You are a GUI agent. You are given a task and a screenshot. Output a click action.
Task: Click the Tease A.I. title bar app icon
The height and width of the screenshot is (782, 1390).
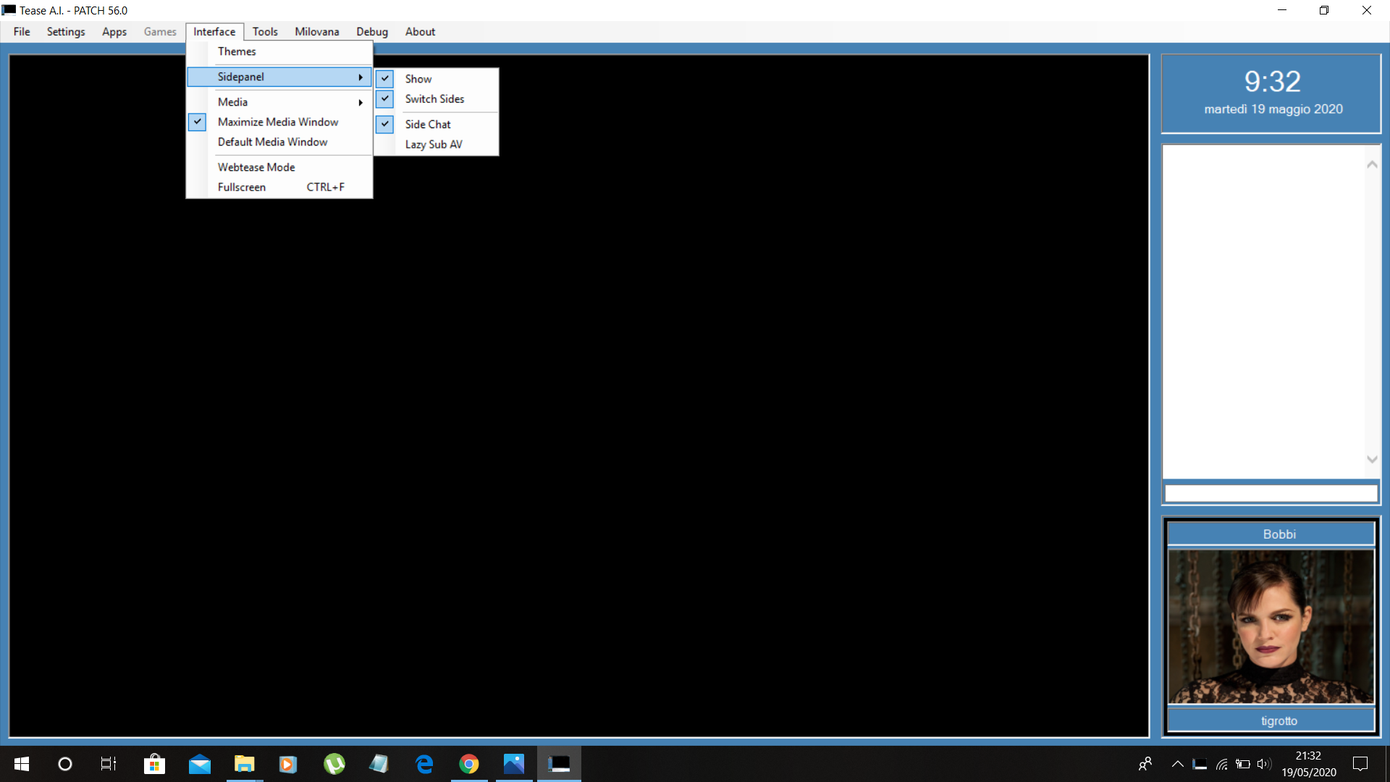(9, 10)
